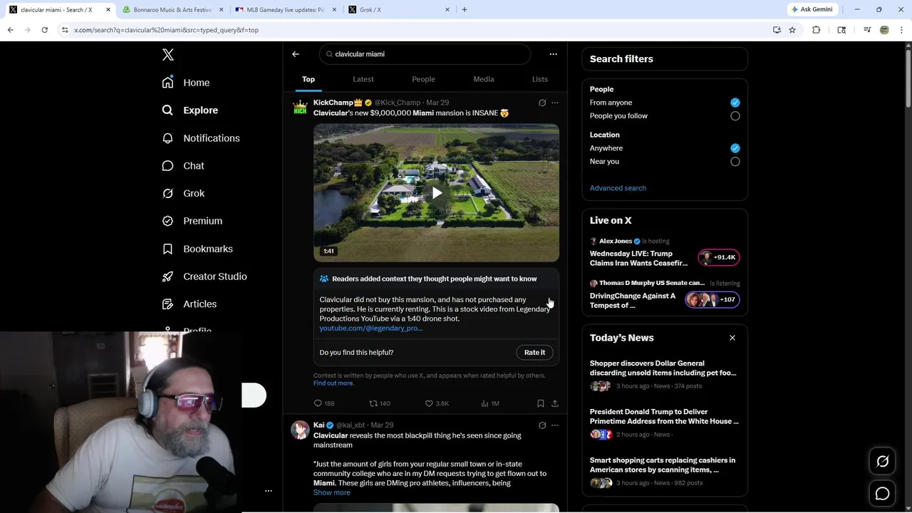Image resolution: width=912 pixels, height=513 pixels.
Task: Join DrivingChange live space +107
Action: click(x=712, y=300)
